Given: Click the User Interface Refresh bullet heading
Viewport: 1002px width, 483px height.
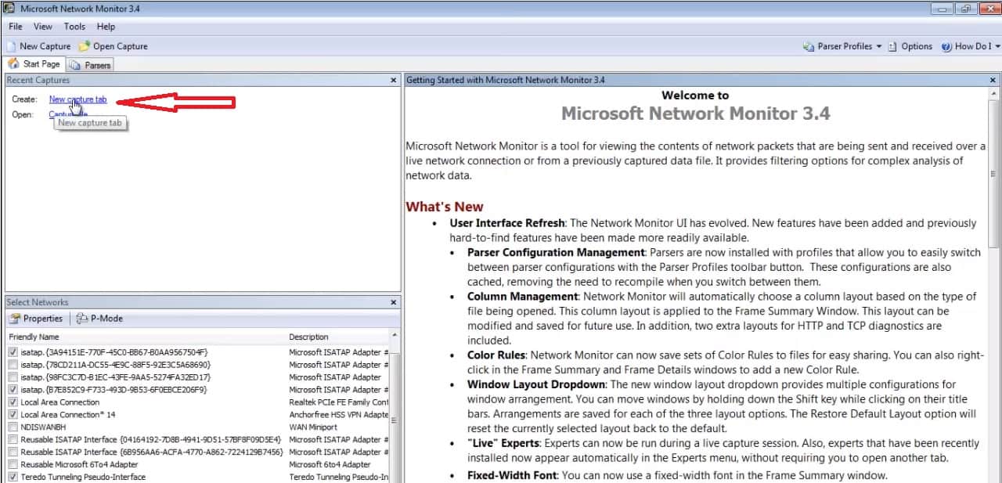Looking at the screenshot, I should 507,223.
